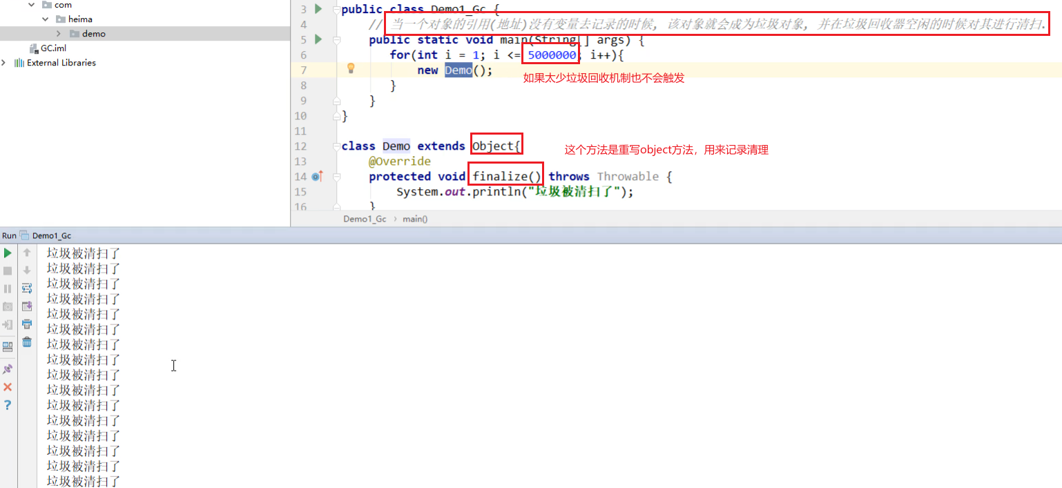Click fold end marker on line 9
Viewport: 1062px width, 488px height.
(336, 101)
